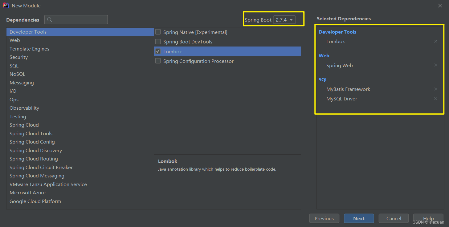
Task: Open the Spring Boot version dropdown
Action: 284,20
